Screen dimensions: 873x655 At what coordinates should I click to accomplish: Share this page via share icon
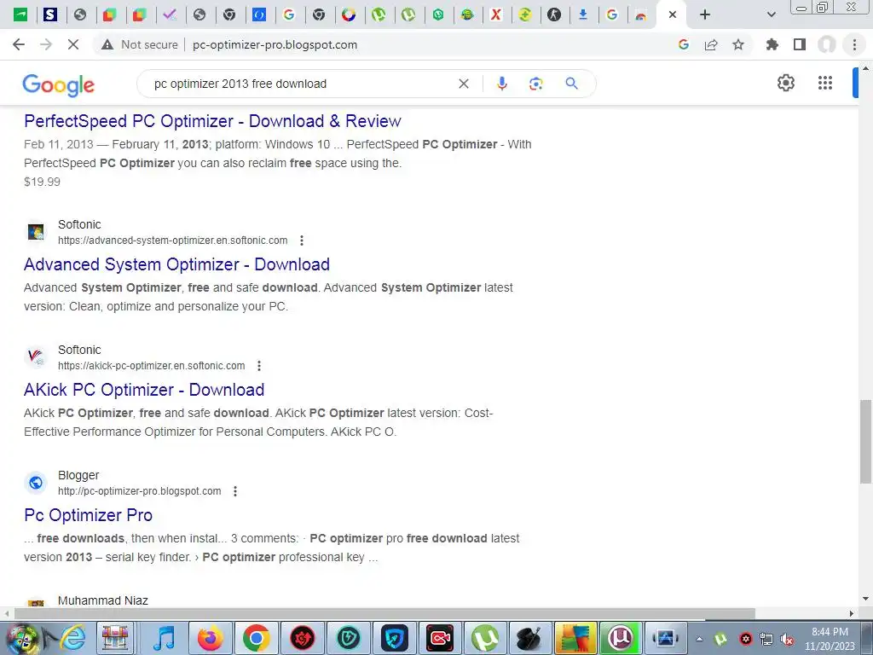click(x=711, y=44)
